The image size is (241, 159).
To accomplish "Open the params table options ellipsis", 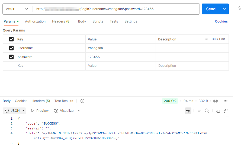I will (x=206, y=39).
